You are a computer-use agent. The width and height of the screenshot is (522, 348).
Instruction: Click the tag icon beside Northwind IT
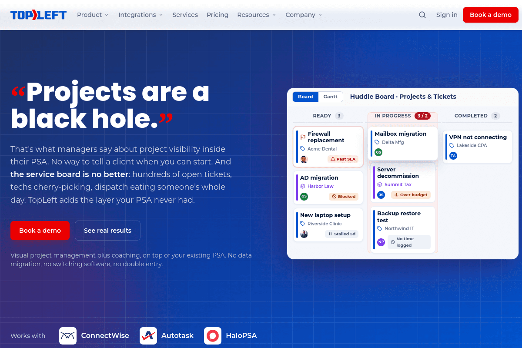(380, 228)
